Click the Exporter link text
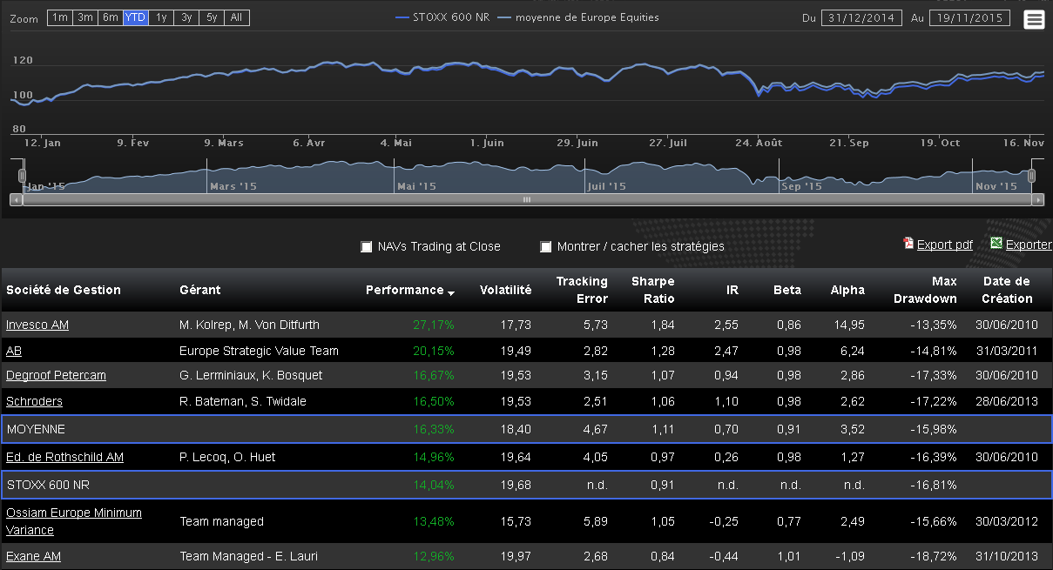 click(x=1029, y=245)
